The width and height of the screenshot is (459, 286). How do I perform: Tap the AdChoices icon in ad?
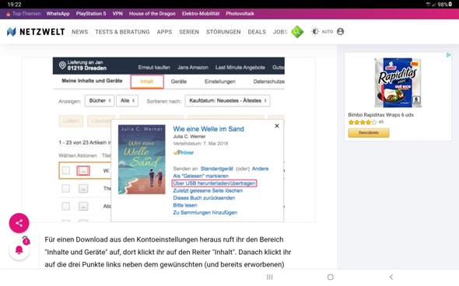coord(448,54)
